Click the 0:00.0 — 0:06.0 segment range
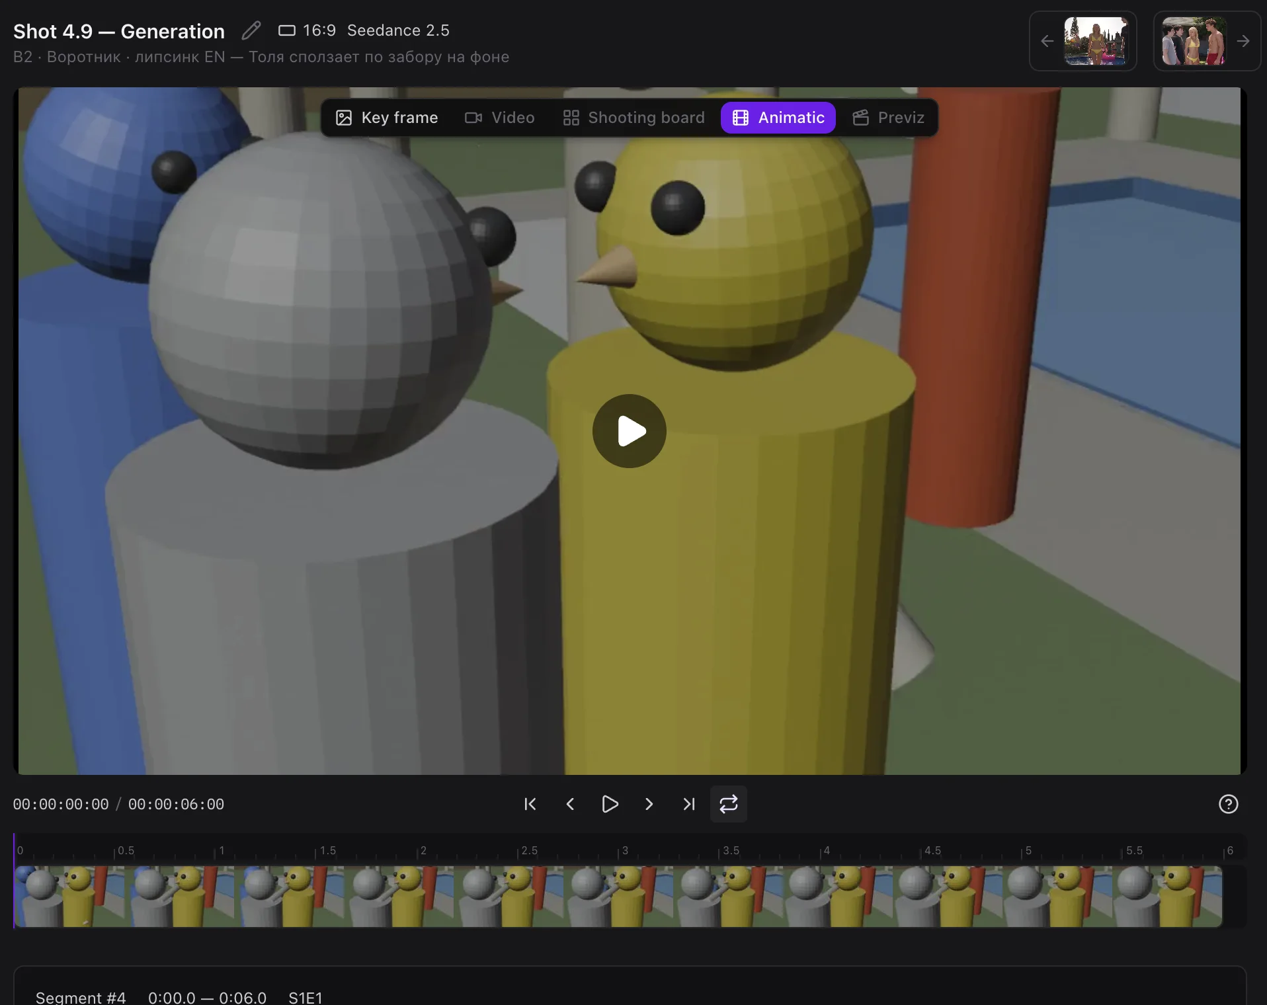Viewport: 1267px width, 1005px height. pyautogui.click(x=207, y=997)
